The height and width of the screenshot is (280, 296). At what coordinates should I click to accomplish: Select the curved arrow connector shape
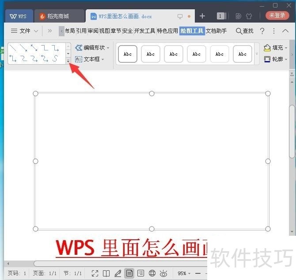[x=34, y=58]
